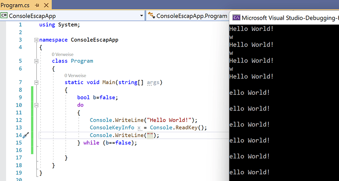This screenshot has height=181, width=339.
Task: Collapse the class Program block
Action: tap(36, 61)
